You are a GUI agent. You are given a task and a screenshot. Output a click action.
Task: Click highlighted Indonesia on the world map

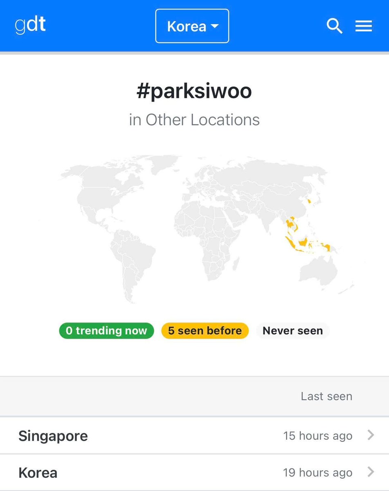pos(303,243)
